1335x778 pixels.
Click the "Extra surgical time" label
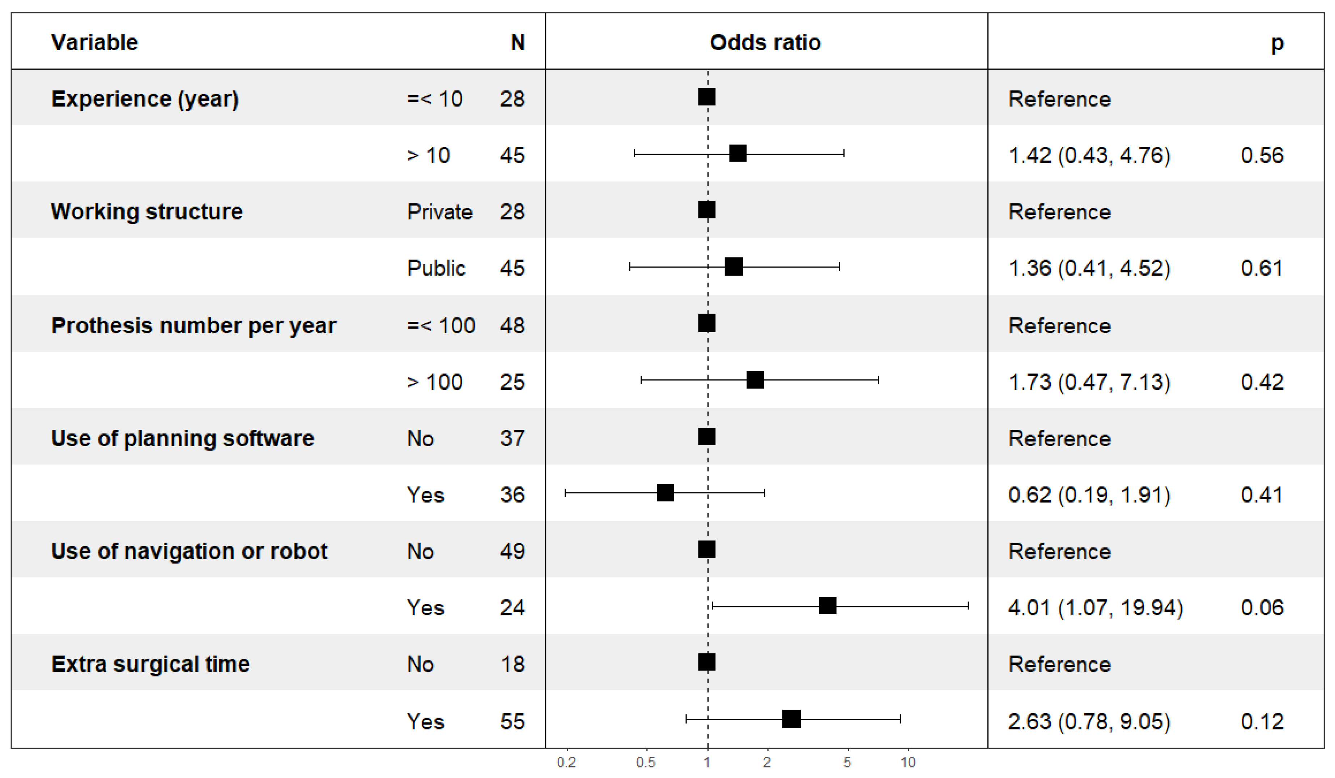[150, 664]
